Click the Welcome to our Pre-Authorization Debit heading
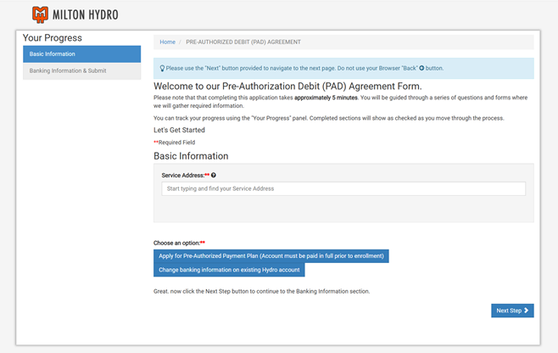Screen dimensions: 558x353 click(287, 87)
